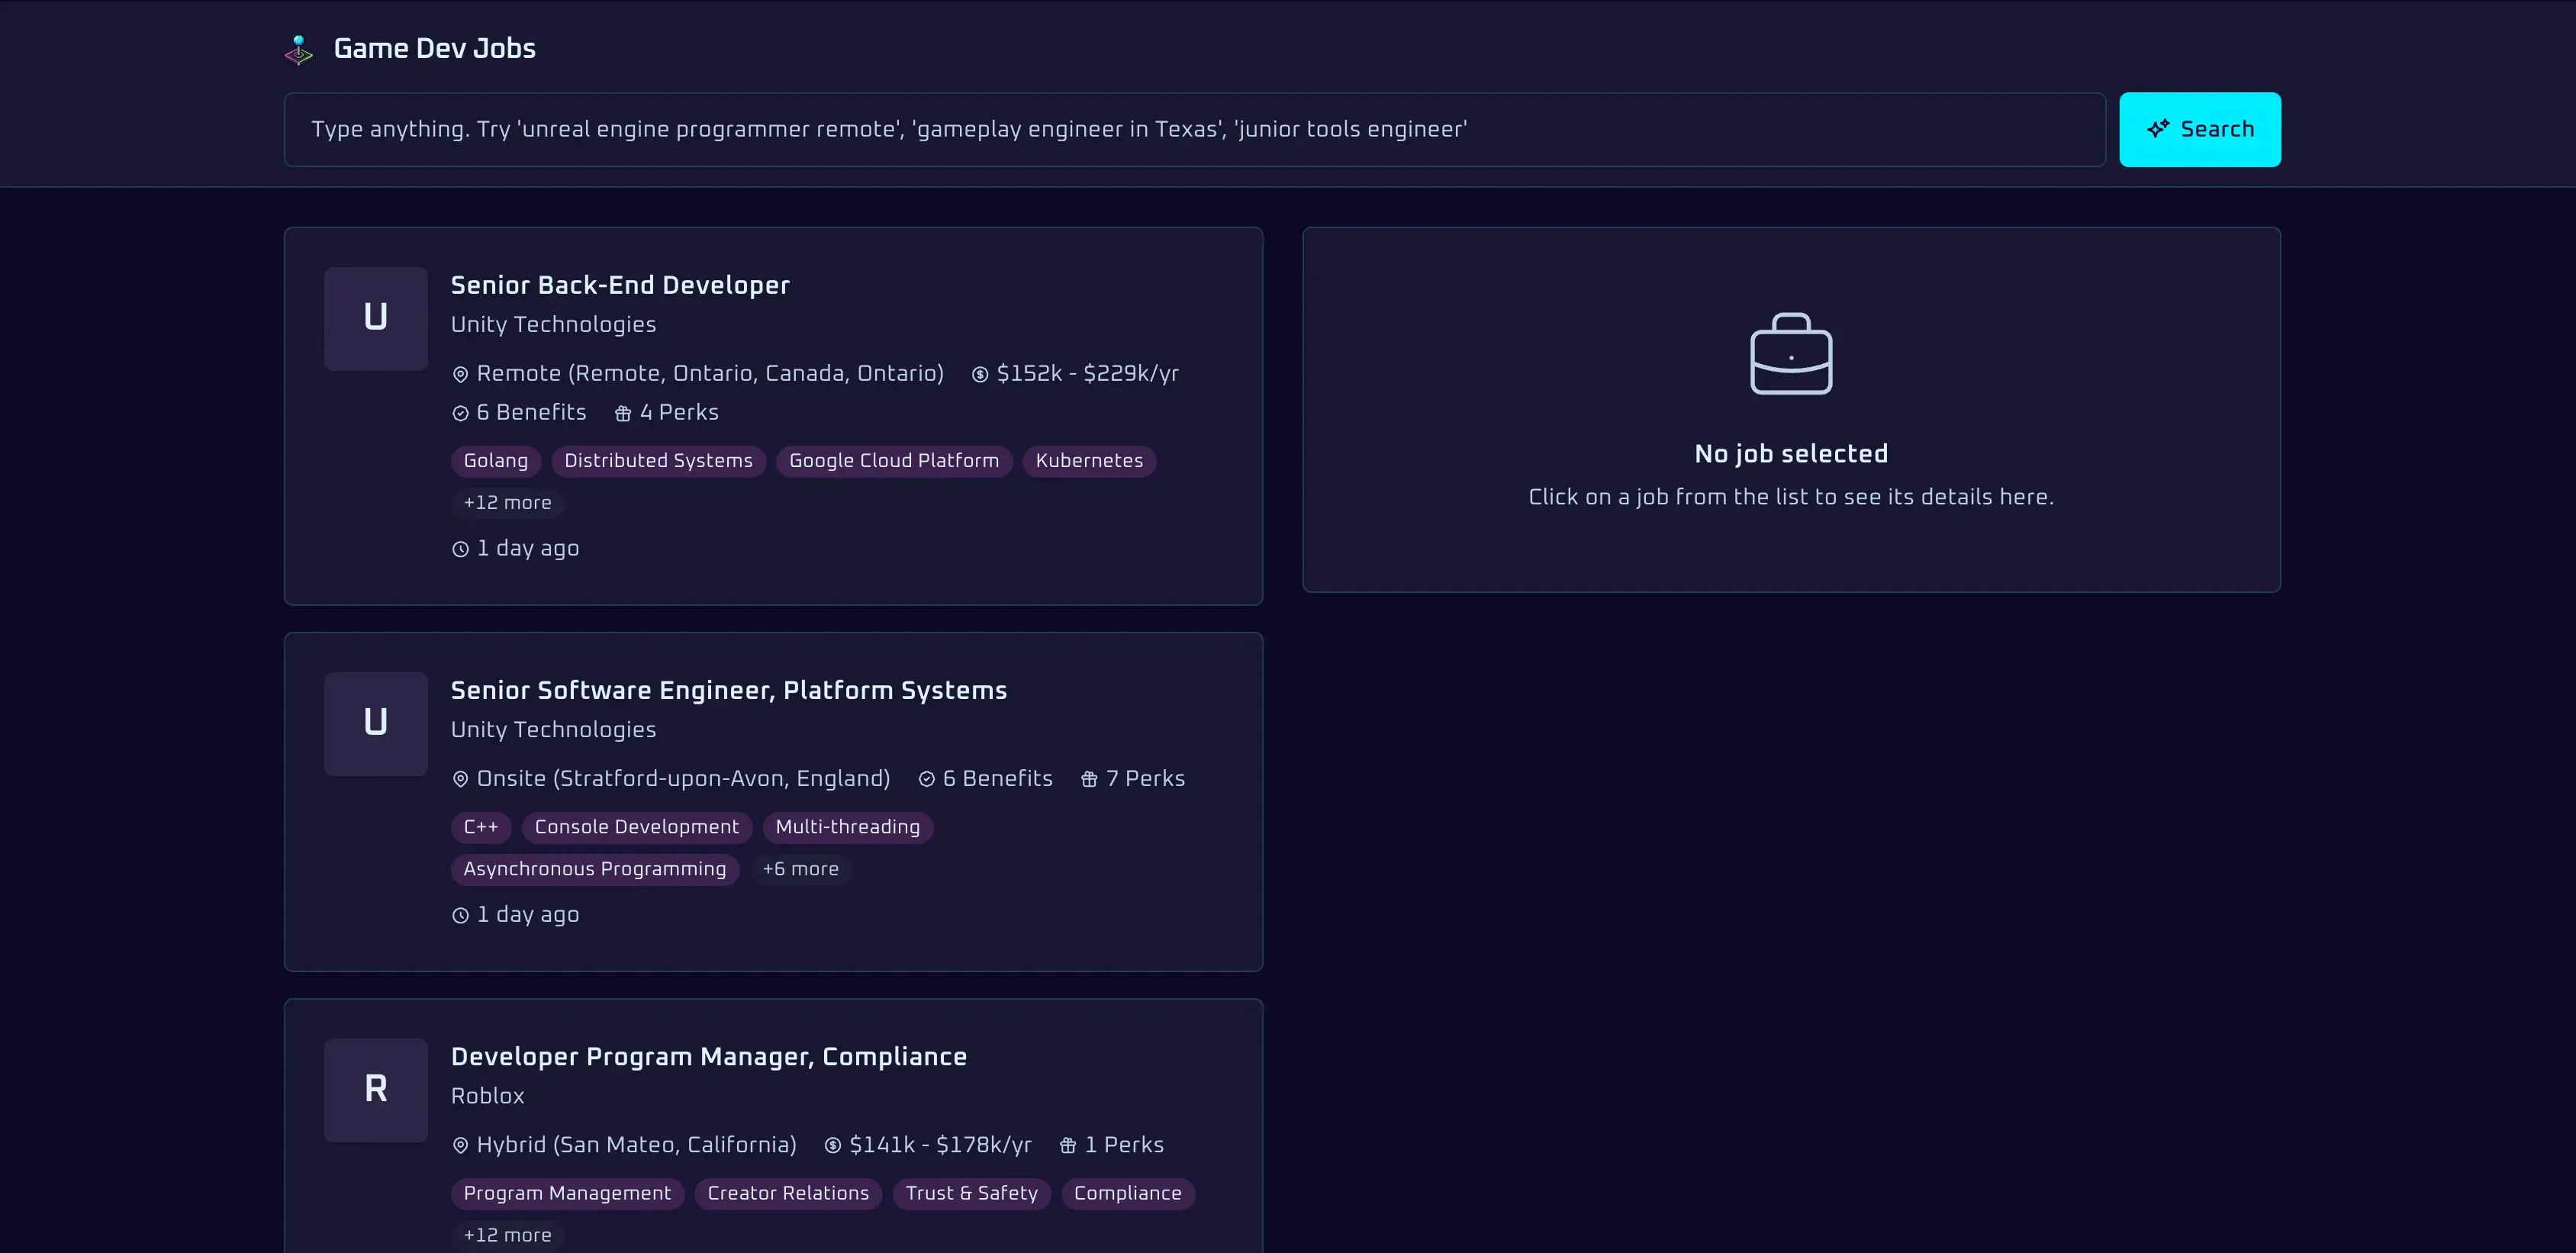Click location pin icon beside Remote Ontario
This screenshot has height=1253, width=2576.
(460, 374)
